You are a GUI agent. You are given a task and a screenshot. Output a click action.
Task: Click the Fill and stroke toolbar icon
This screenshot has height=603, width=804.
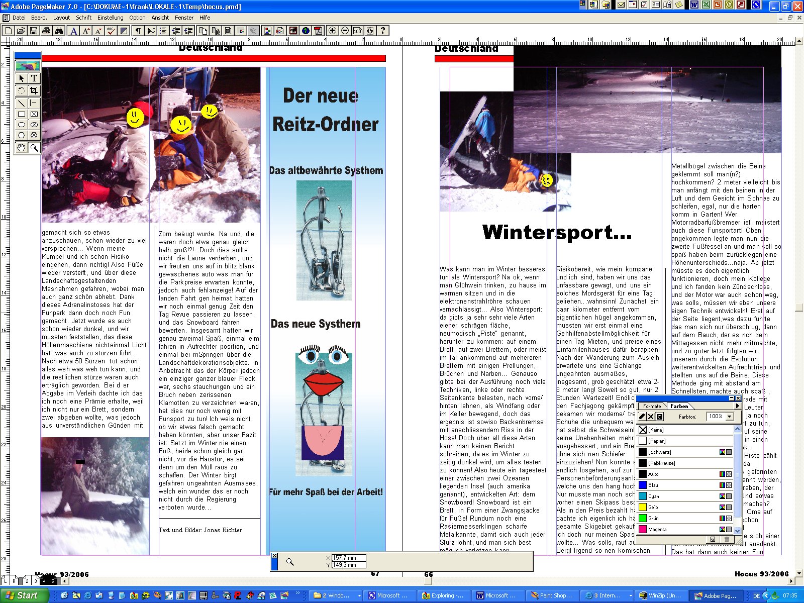(x=124, y=31)
